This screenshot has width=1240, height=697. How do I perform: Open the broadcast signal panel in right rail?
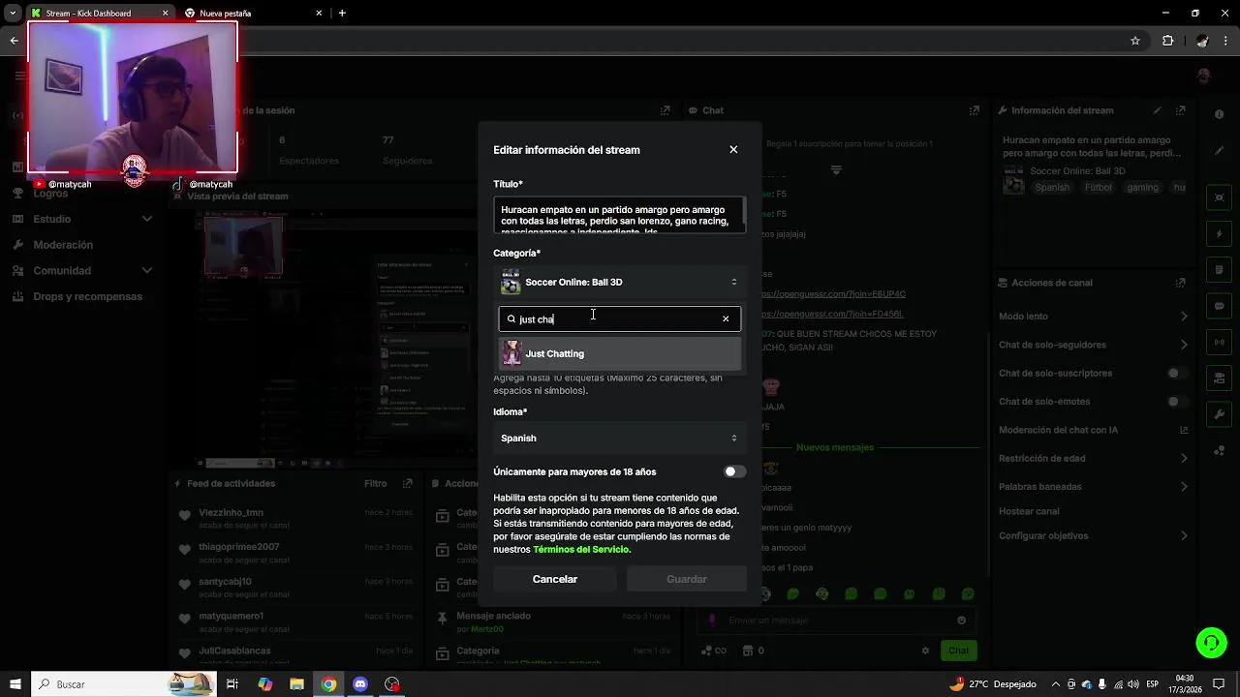[1220, 342]
